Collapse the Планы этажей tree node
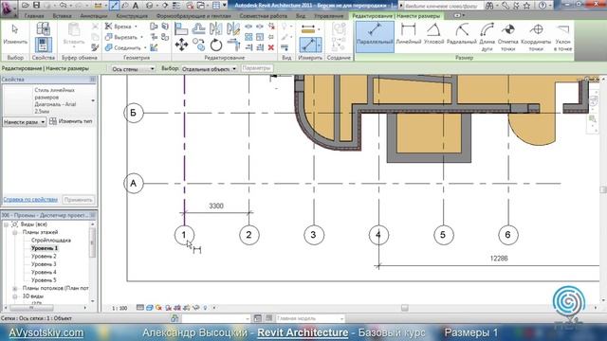 click(x=15, y=232)
